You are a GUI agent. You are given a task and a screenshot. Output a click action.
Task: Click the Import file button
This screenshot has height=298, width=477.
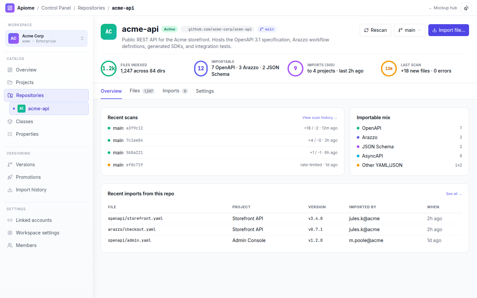[x=449, y=30]
